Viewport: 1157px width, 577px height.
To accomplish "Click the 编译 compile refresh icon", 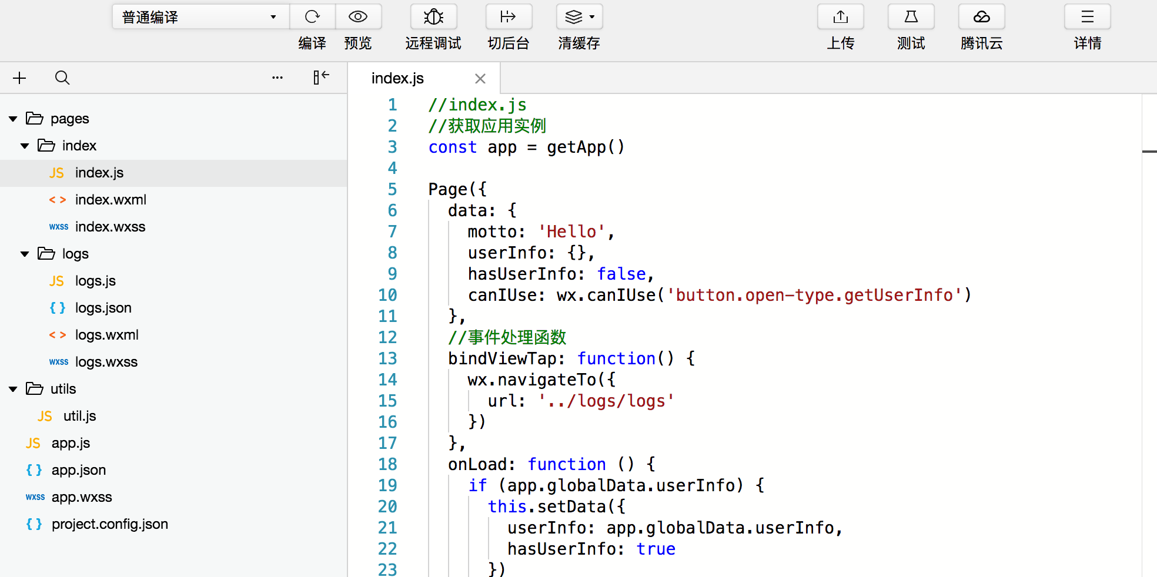I will pyautogui.click(x=312, y=17).
